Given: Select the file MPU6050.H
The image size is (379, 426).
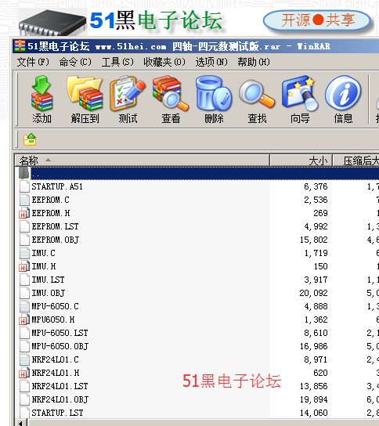Looking at the screenshot, I should pos(53,319).
